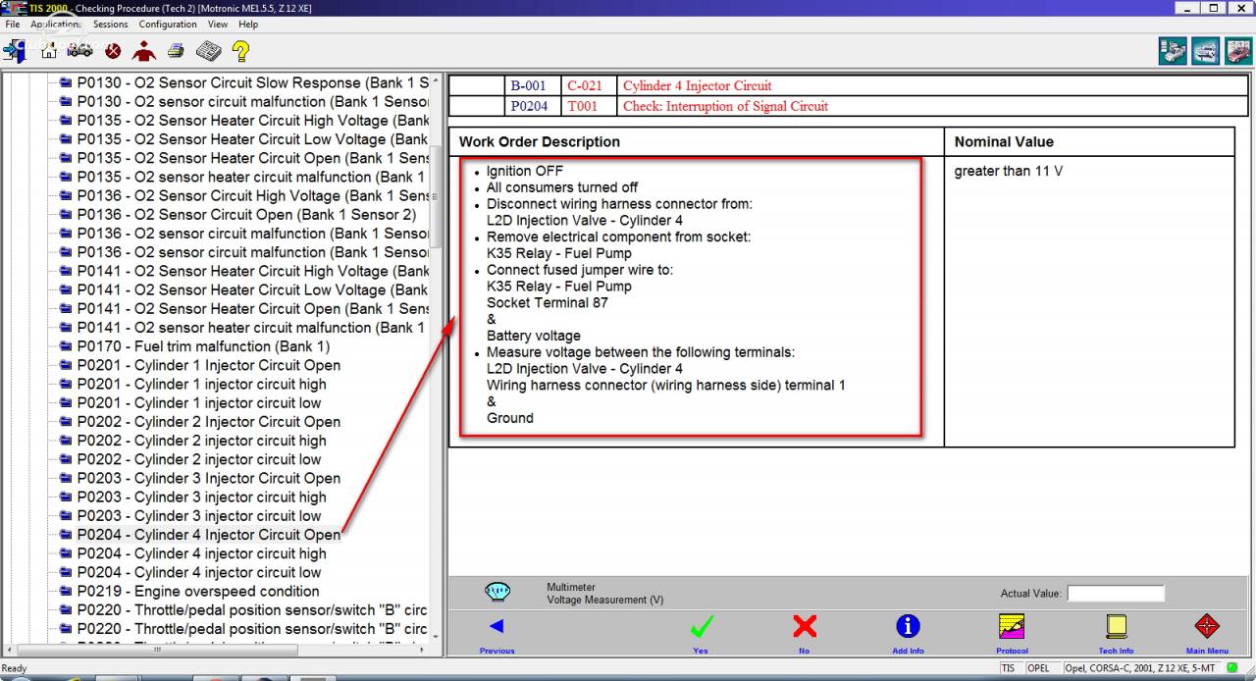Open the File menu
Screen dimensions: 1256x681
12,24
